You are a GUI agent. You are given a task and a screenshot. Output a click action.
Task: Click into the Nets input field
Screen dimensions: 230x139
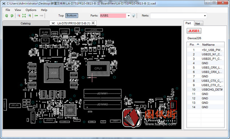(x=177, y=16)
